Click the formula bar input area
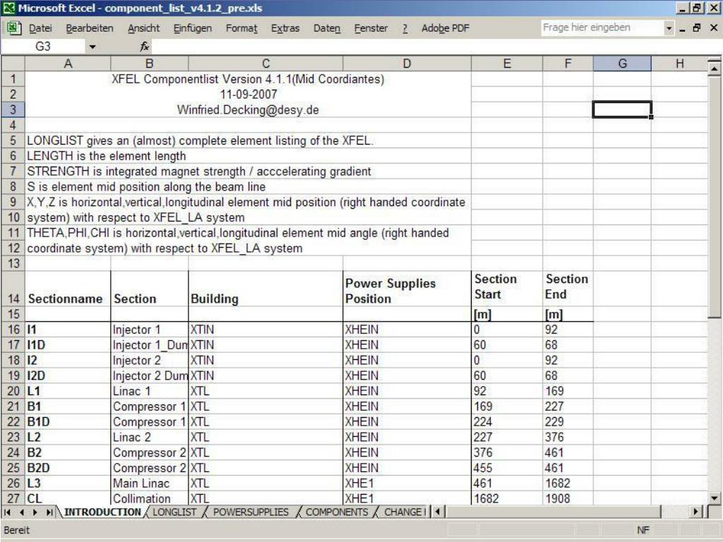 click(x=436, y=47)
